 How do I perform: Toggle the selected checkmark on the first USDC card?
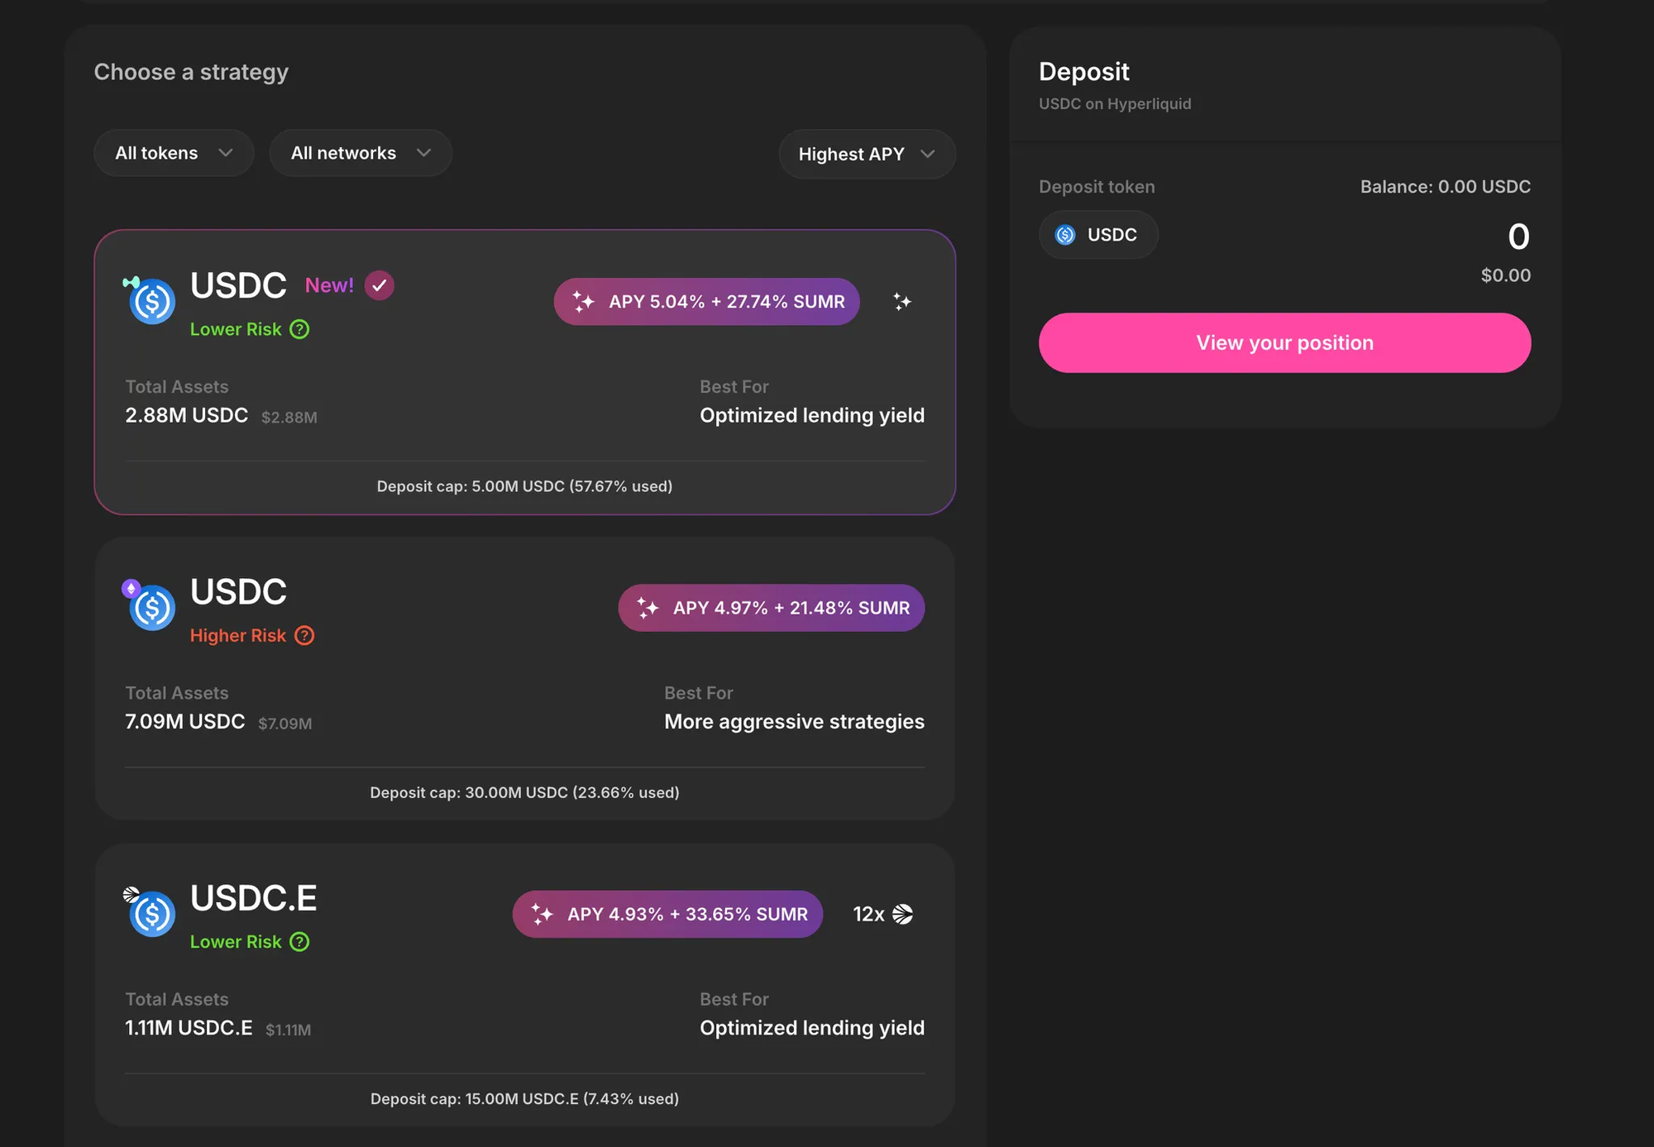[380, 285]
